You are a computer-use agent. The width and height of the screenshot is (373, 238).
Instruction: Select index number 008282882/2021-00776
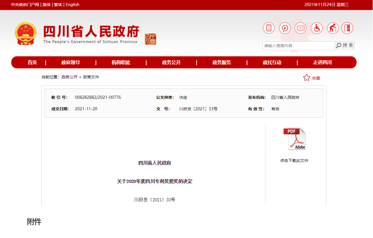[x=98, y=97]
